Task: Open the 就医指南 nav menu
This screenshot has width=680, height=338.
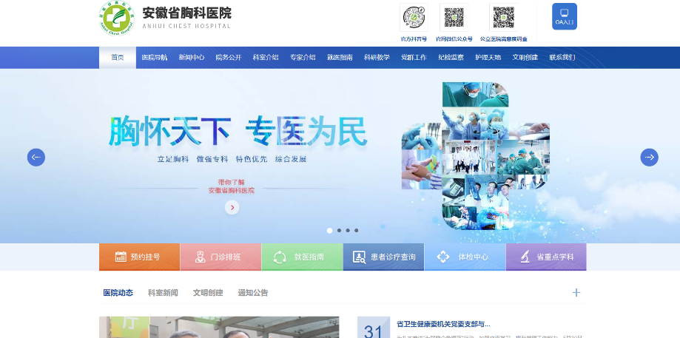Action: point(340,57)
